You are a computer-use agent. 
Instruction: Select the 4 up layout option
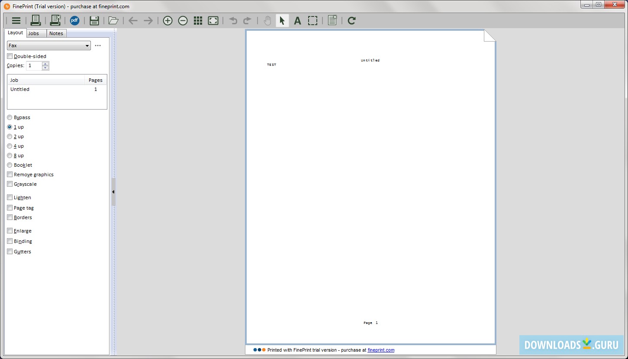click(x=10, y=146)
